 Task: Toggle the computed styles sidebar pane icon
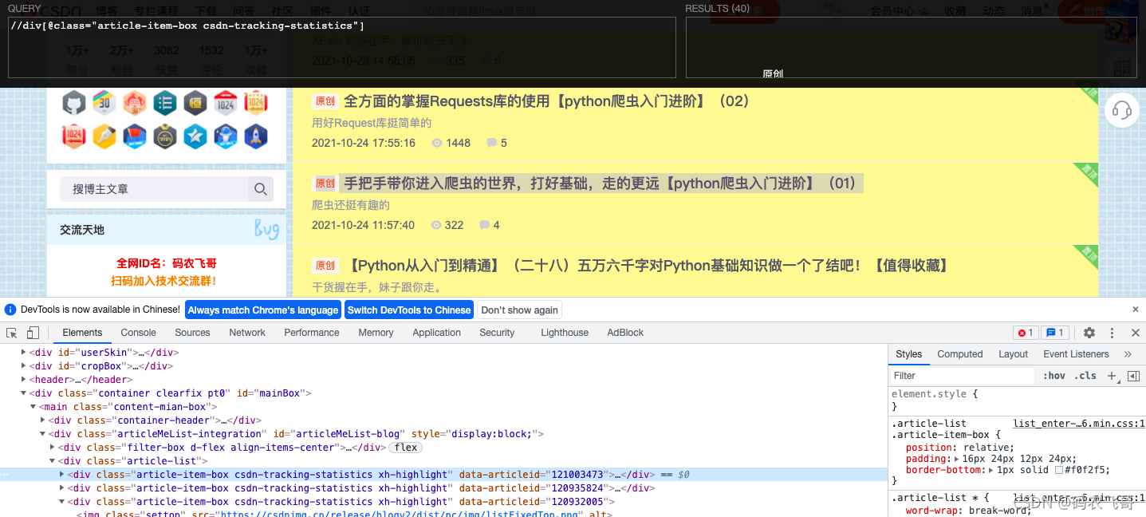1134,376
